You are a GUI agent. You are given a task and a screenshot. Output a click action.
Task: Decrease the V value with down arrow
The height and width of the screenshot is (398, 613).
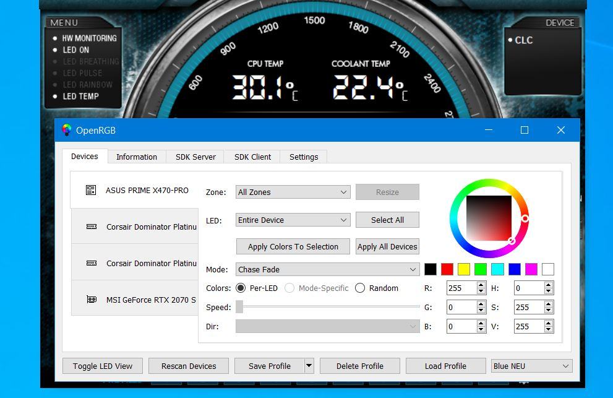(x=549, y=330)
